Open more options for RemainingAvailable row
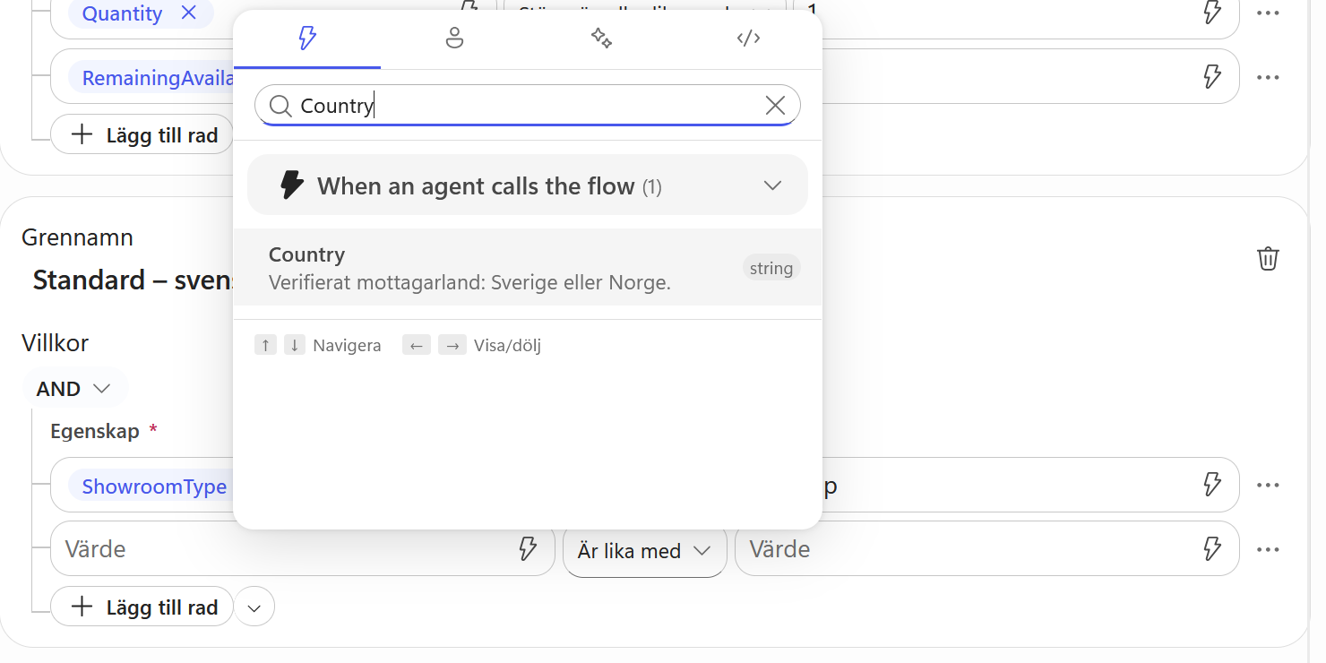Screen dimensions: 1326x663 point(1268,77)
